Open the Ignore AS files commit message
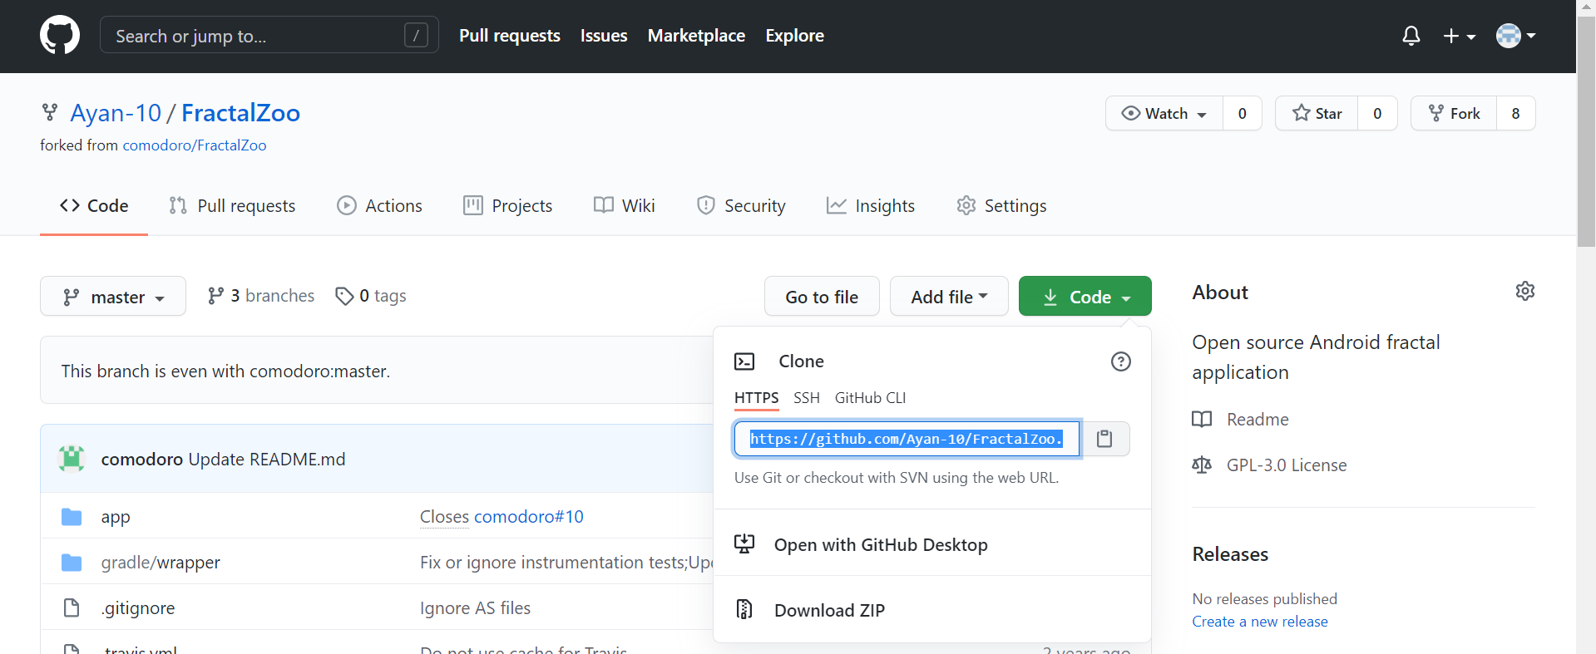 point(475,608)
